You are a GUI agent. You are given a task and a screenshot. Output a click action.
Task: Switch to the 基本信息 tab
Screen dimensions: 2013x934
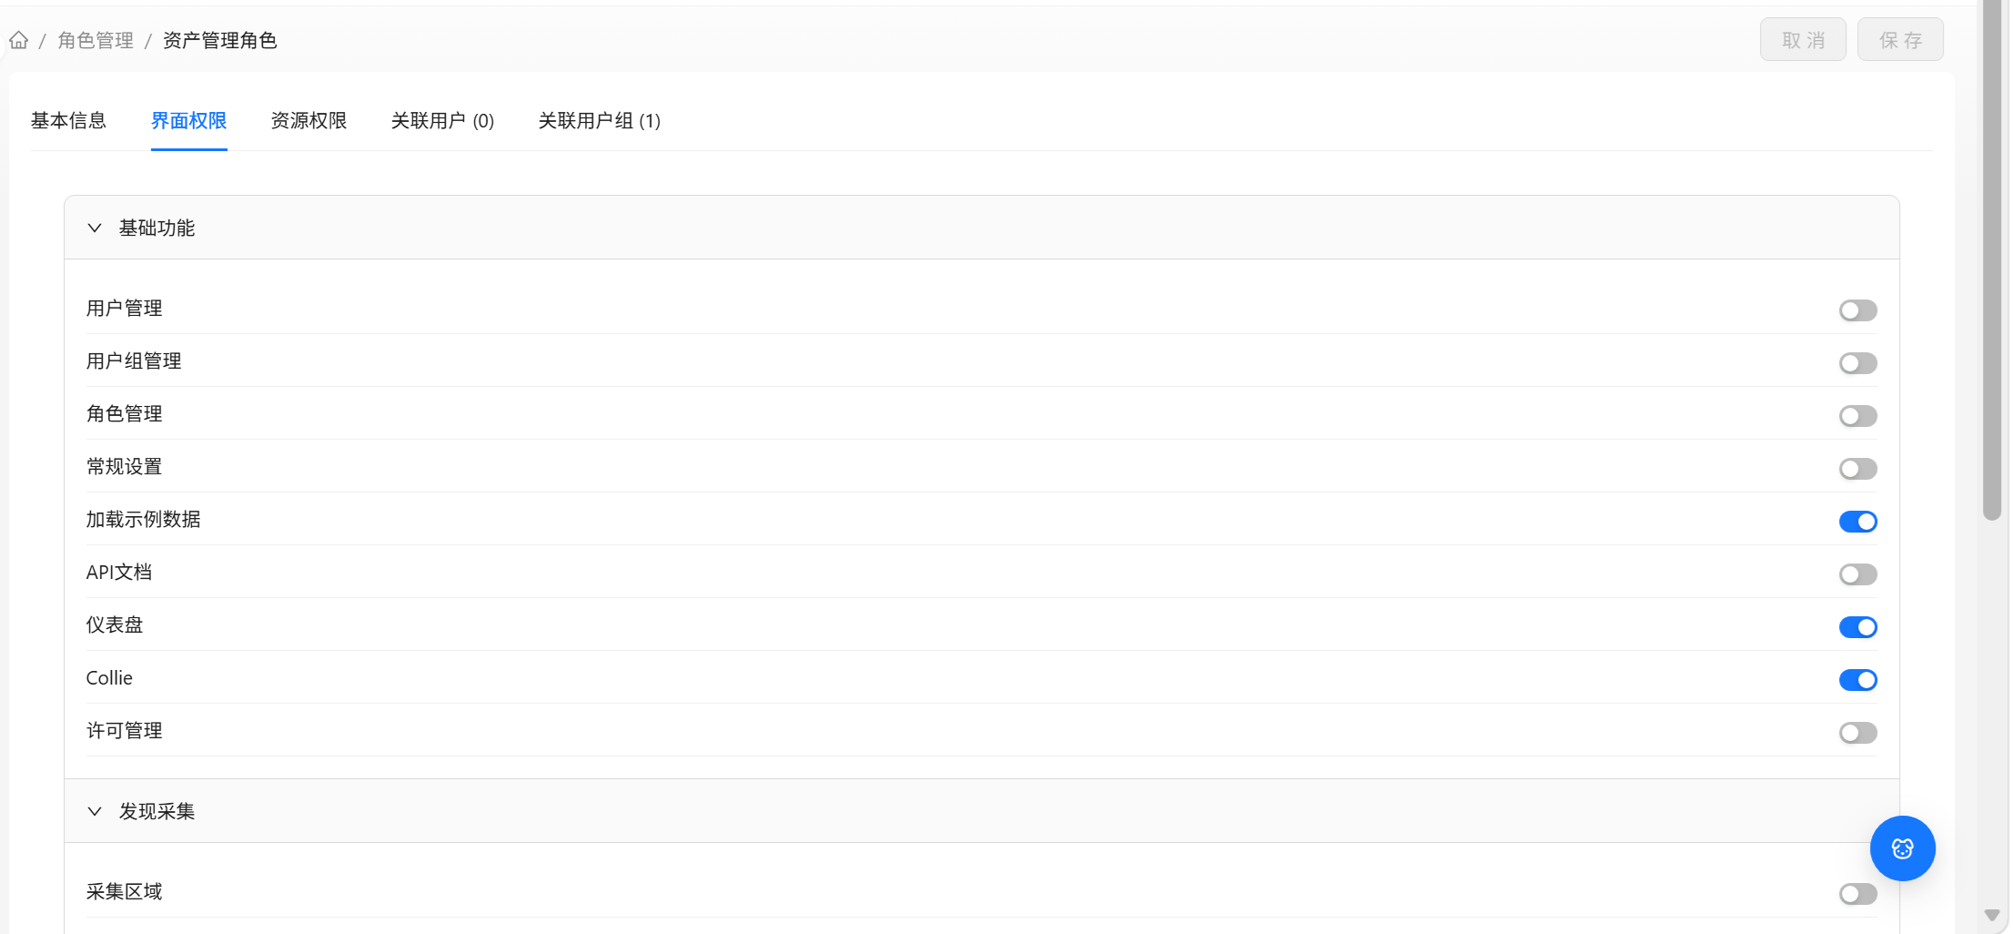click(68, 120)
